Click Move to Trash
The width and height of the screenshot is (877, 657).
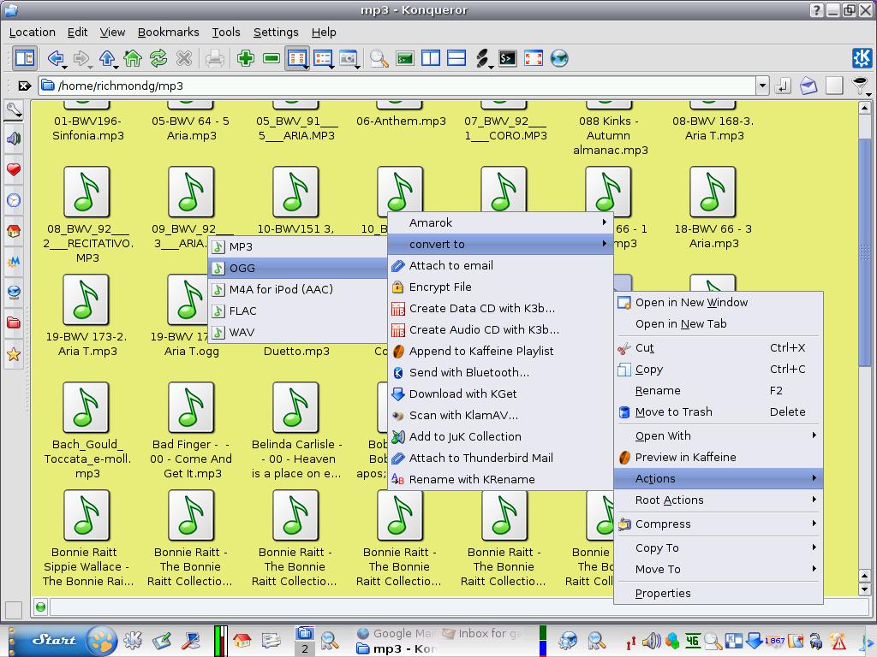pyautogui.click(x=719, y=411)
